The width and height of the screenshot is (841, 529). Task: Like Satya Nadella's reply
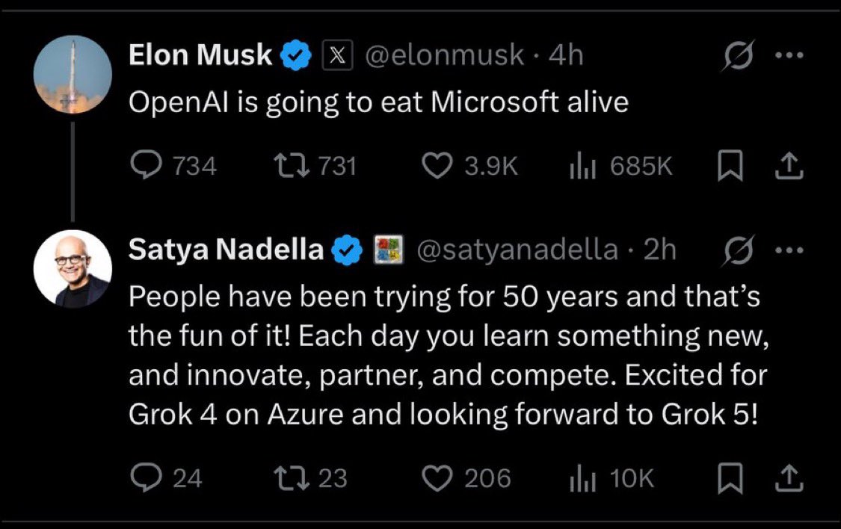click(x=438, y=478)
